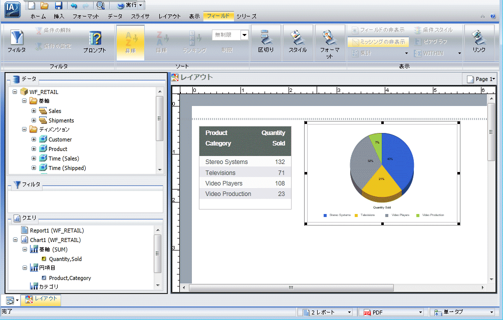Image resolution: width=503 pixels, height=320 pixels.
Task: Expand the Customer dimension
Action: click(x=34, y=139)
